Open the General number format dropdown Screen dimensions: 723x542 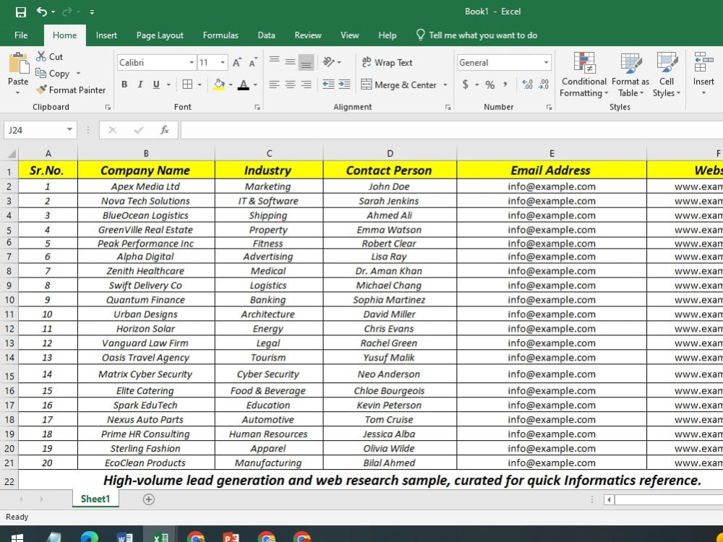click(x=546, y=62)
